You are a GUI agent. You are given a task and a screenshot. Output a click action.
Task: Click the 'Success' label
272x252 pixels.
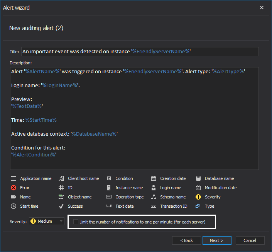tap(75, 206)
